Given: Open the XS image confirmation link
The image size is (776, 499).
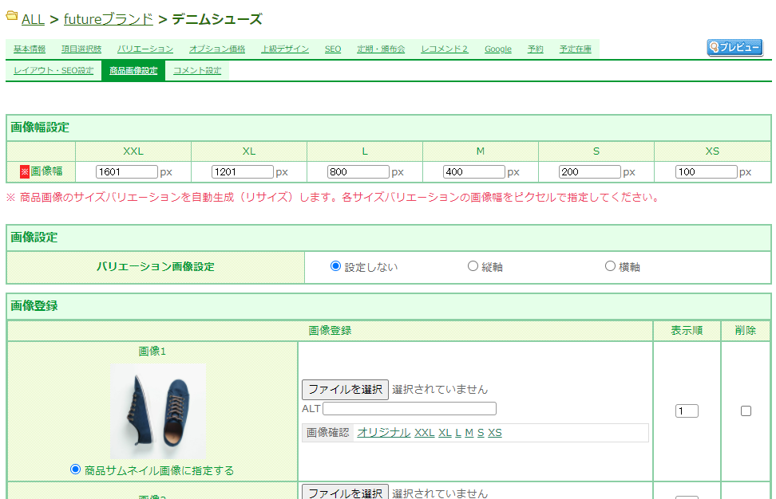Looking at the screenshot, I should 494,432.
